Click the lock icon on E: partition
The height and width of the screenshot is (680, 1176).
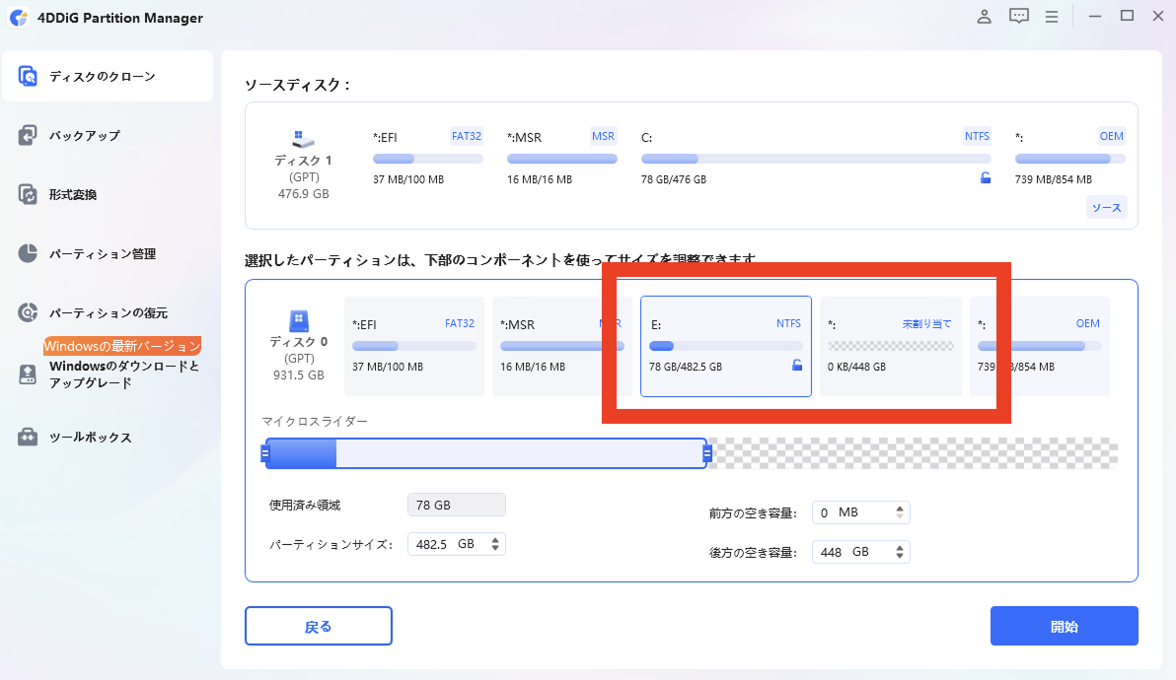tap(797, 366)
